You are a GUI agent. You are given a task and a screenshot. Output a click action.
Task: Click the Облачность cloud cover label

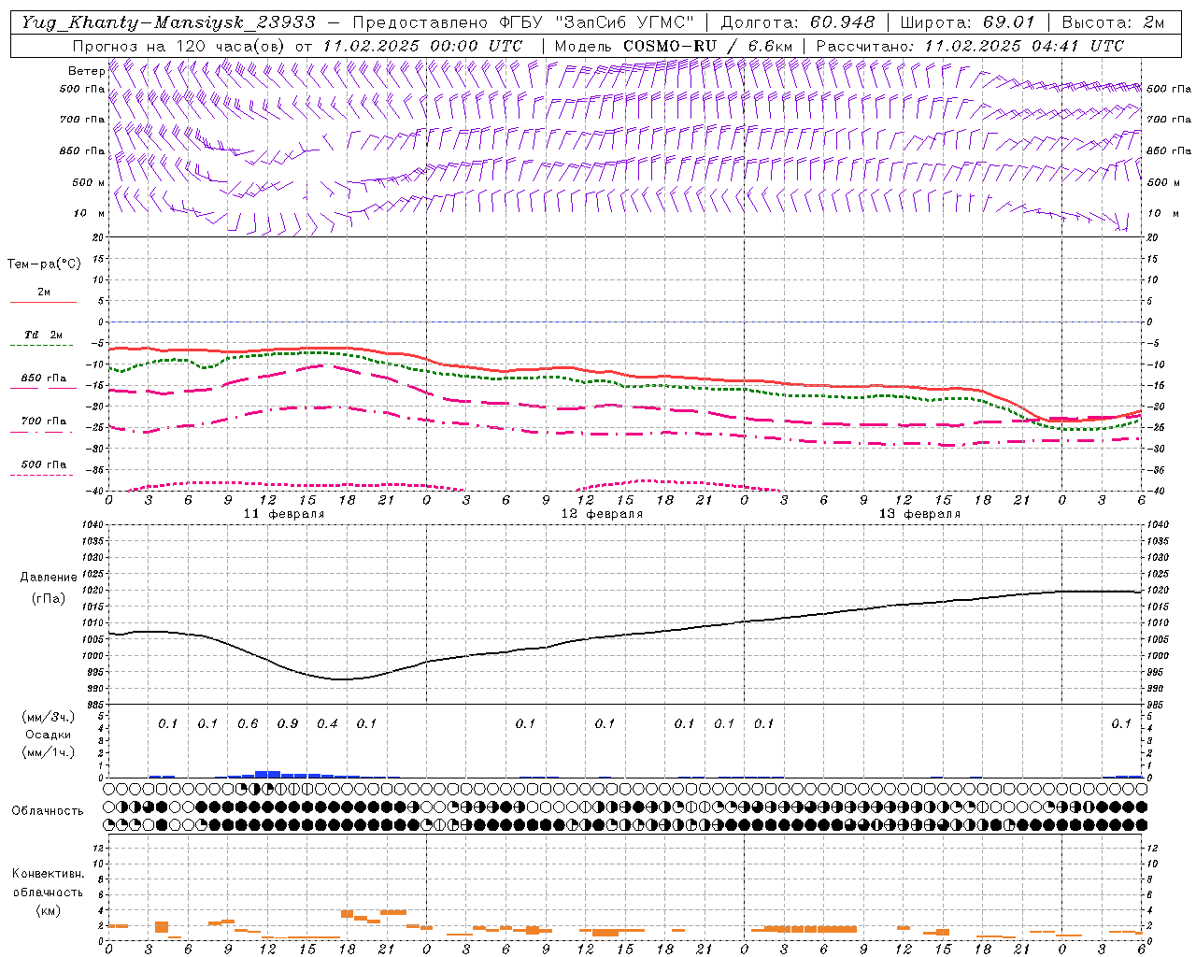(48, 811)
